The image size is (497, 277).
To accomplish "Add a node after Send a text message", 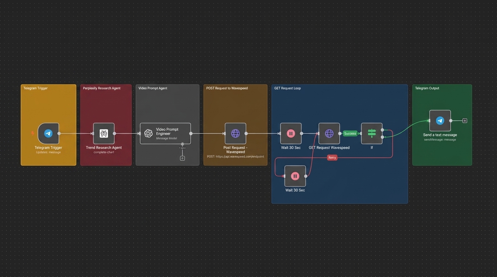I will pyautogui.click(x=465, y=121).
